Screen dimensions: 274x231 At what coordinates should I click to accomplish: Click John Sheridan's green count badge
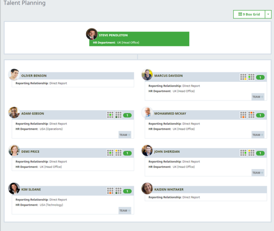click(260, 153)
